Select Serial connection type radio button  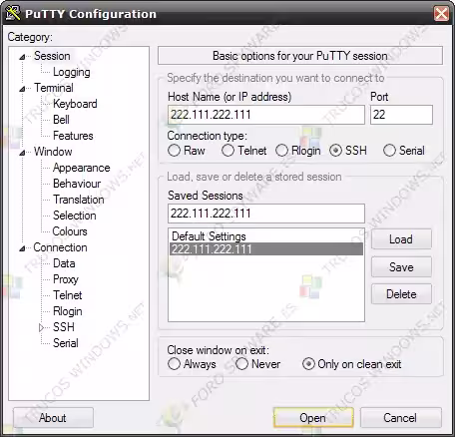pos(389,151)
